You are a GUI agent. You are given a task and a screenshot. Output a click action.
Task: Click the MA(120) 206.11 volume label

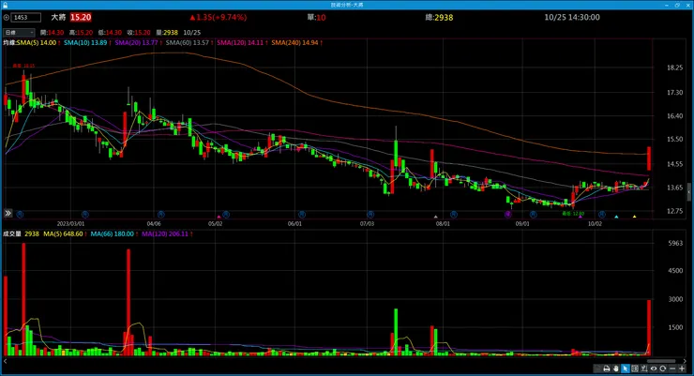coord(167,233)
